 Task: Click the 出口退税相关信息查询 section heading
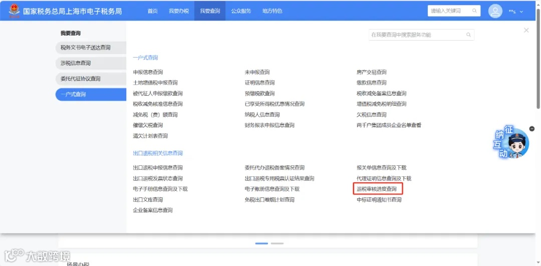[x=158, y=153]
